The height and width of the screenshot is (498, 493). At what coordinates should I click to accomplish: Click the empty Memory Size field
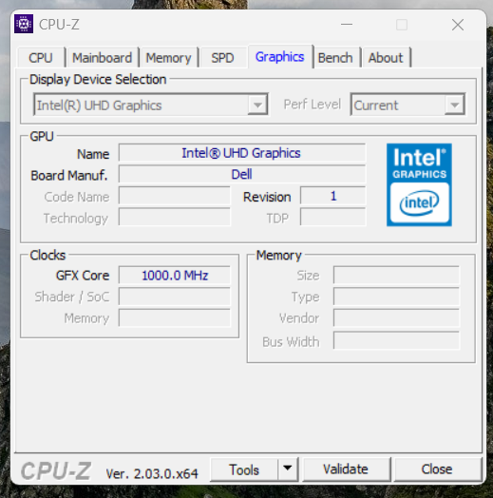[x=396, y=275]
